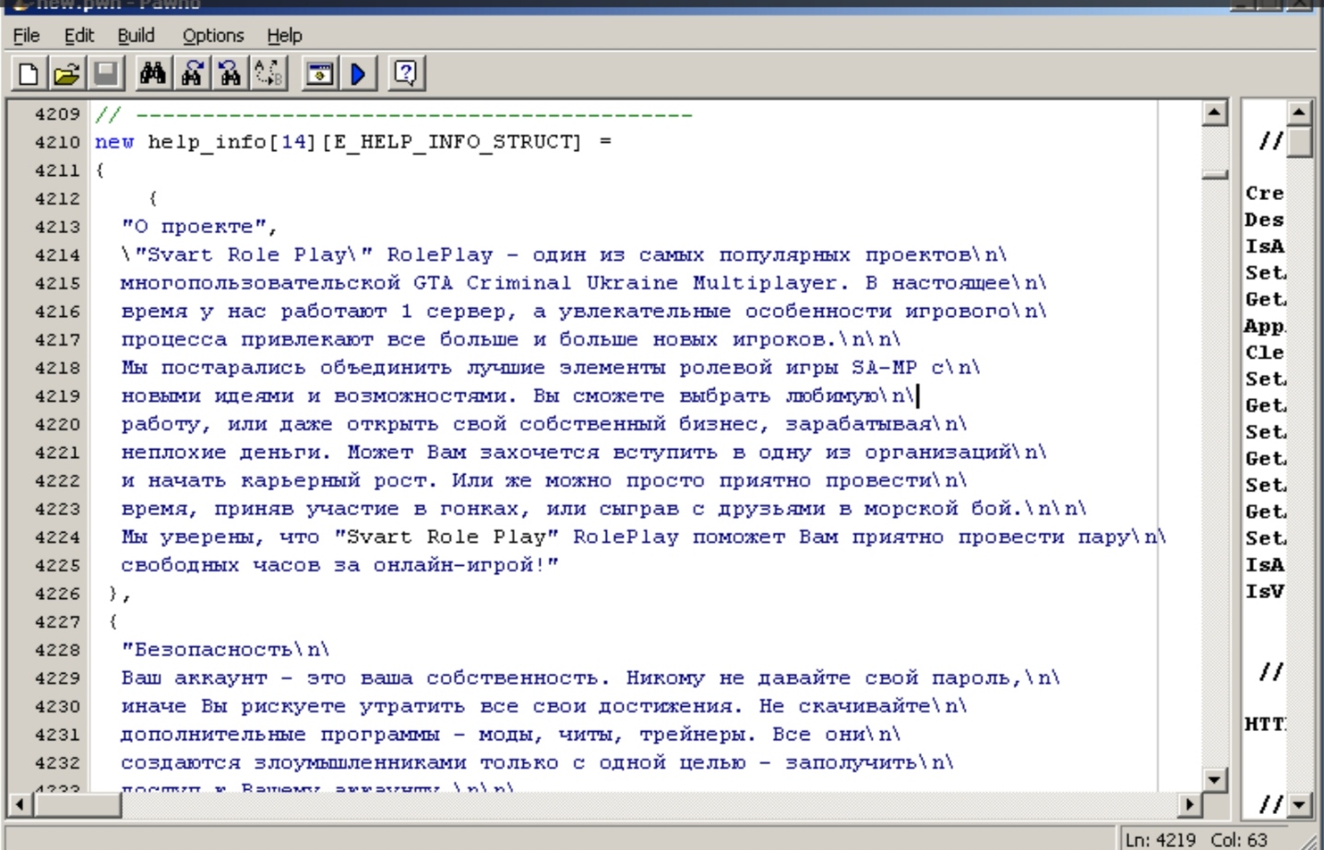1324x850 pixels.
Task: Click the Find Next icon
Action: coord(192,74)
